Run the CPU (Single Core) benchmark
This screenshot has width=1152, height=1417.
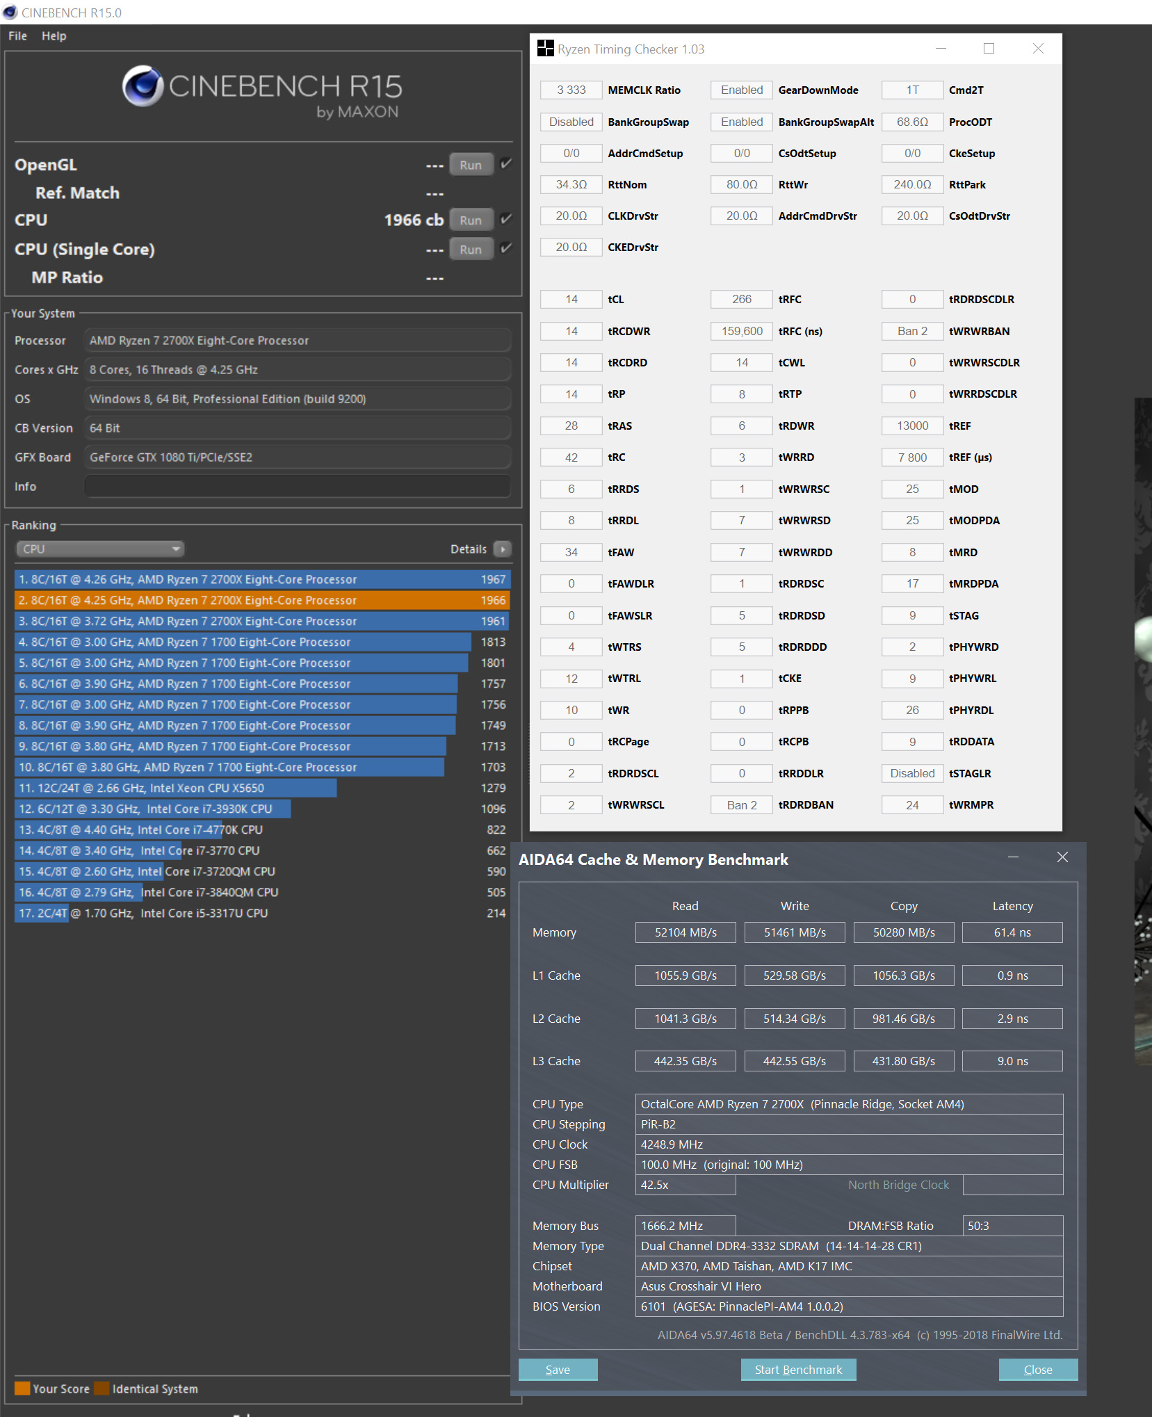click(471, 249)
